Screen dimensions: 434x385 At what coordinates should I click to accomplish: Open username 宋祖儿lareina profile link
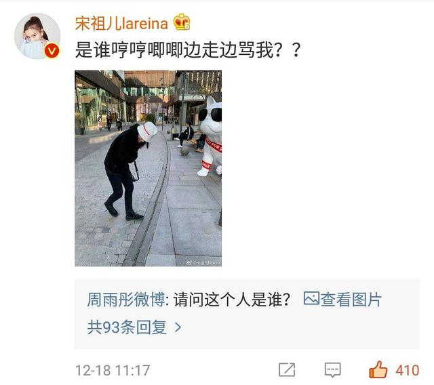(x=121, y=23)
